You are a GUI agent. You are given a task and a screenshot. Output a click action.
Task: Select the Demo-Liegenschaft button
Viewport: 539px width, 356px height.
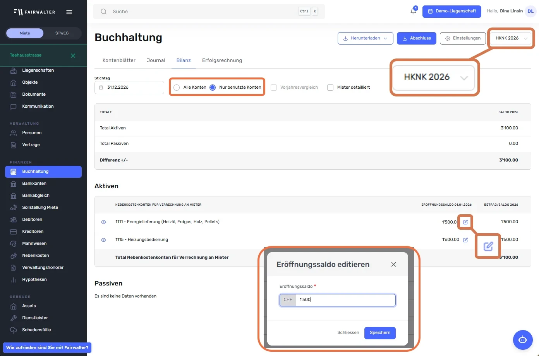(x=452, y=11)
